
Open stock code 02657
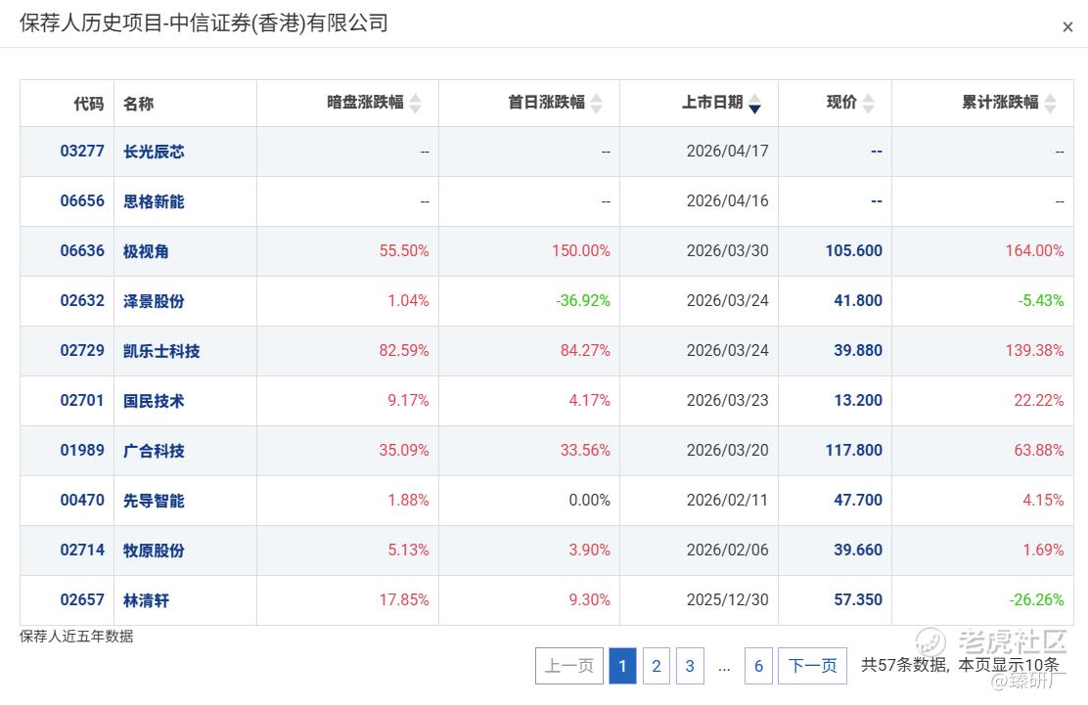coord(82,600)
